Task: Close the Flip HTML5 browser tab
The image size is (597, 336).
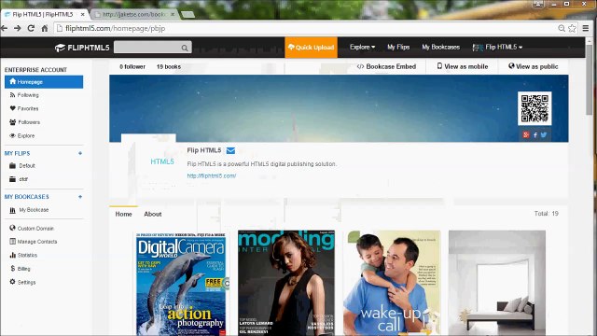Action: (82, 15)
